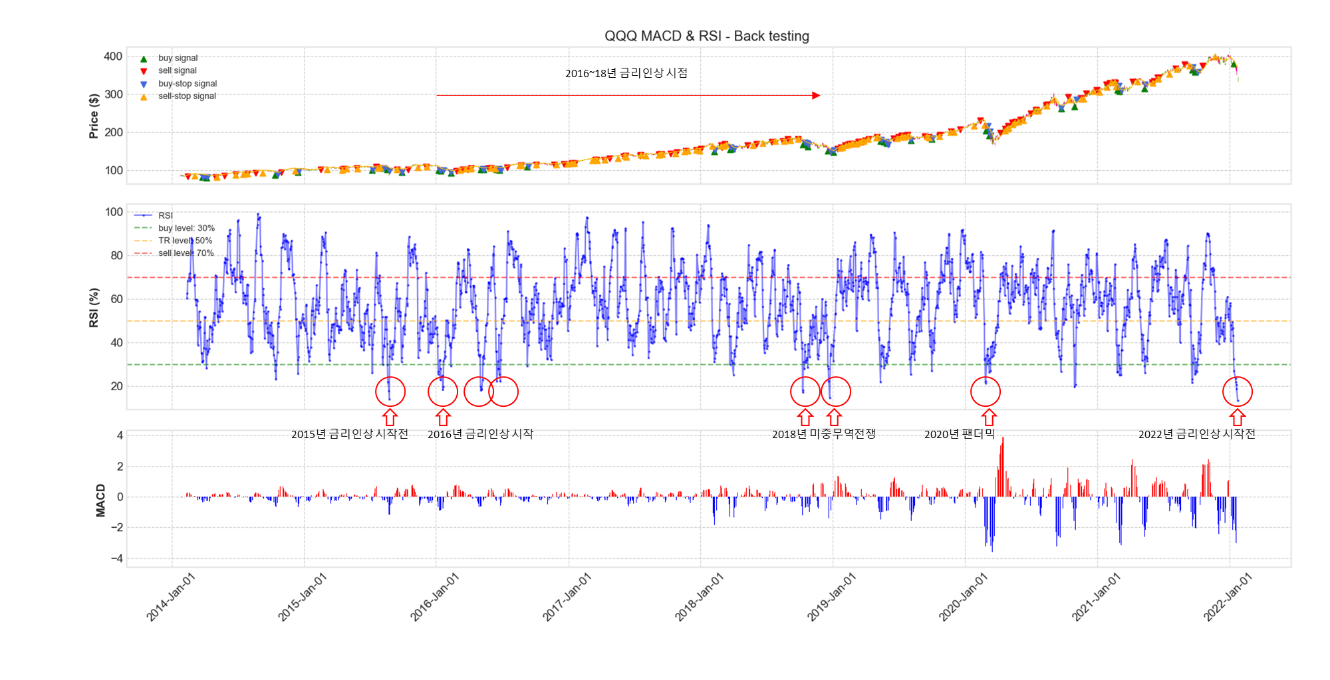Viewport: 1330px width, 680px height.
Task: Click the '2018년 미중무역전쟁' annotation text
Action: pyautogui.click(x=823, y=434)
